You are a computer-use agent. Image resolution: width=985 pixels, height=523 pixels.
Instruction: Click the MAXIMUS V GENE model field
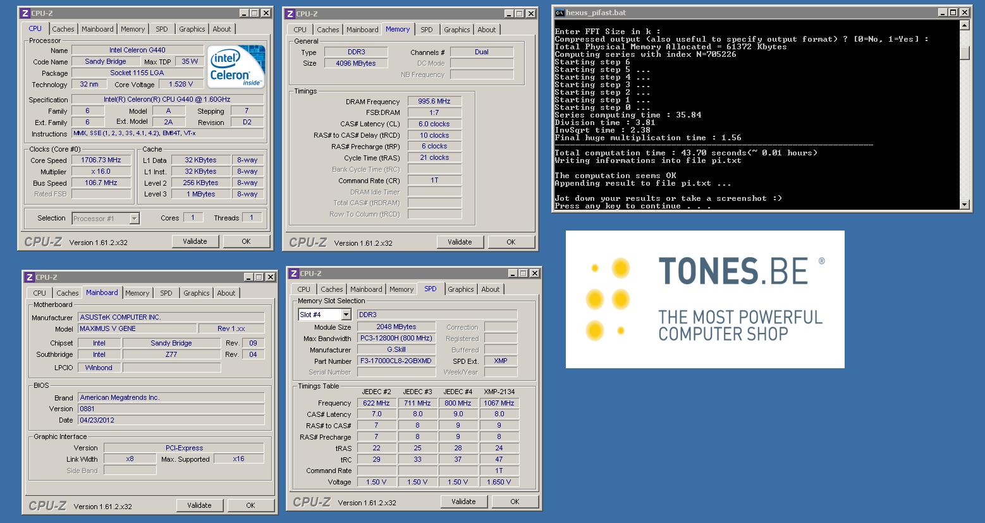coord(137,328)
